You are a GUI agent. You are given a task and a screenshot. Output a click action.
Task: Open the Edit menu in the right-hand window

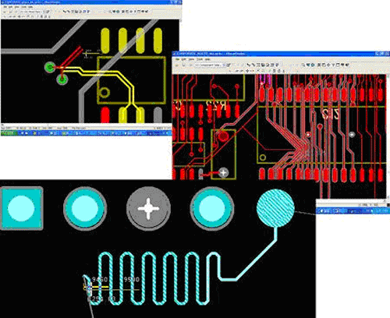(x=184, y=59)
